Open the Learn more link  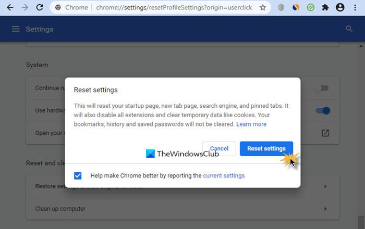click(x=251, y=124)
